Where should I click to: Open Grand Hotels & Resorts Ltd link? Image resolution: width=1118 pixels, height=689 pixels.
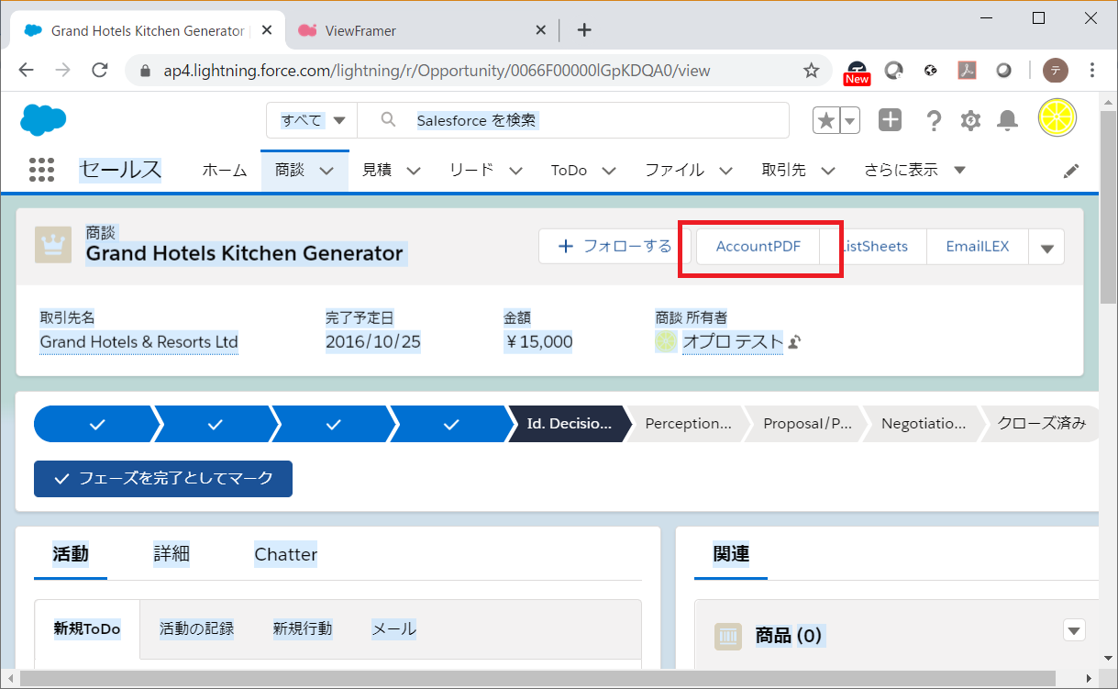pyautogui.click(x=138, y=342)
